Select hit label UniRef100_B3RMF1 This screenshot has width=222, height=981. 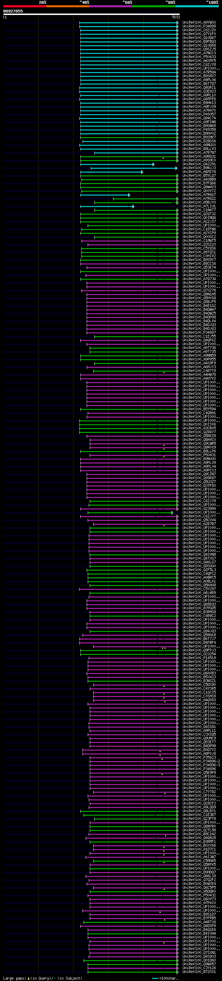pyautogui.click(x=199, y=841)
